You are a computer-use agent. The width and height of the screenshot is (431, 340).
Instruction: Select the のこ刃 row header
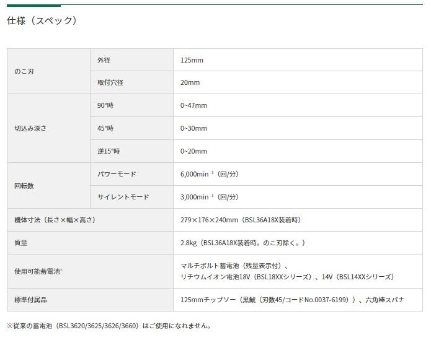click(x=48, y=71)
